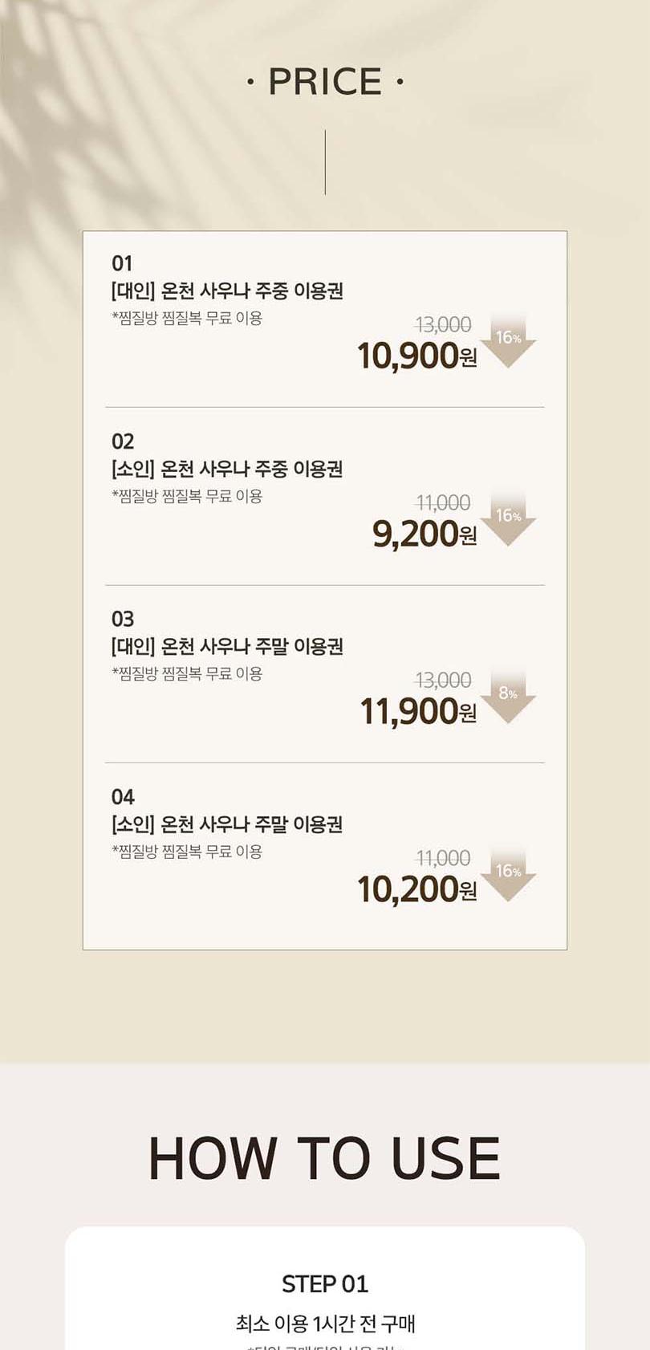Click the 찜질방 찜질복 무료 이용 note under item 01
650x1350 pixels.
pos(187,318)
